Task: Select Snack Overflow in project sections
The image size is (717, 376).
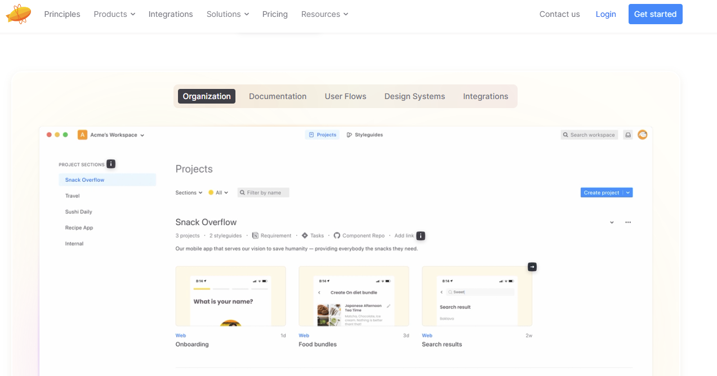Action: pyautogui.click(x=107, y=180)
